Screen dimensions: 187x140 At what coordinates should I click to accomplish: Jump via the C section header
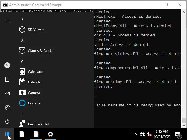[22, 62]
